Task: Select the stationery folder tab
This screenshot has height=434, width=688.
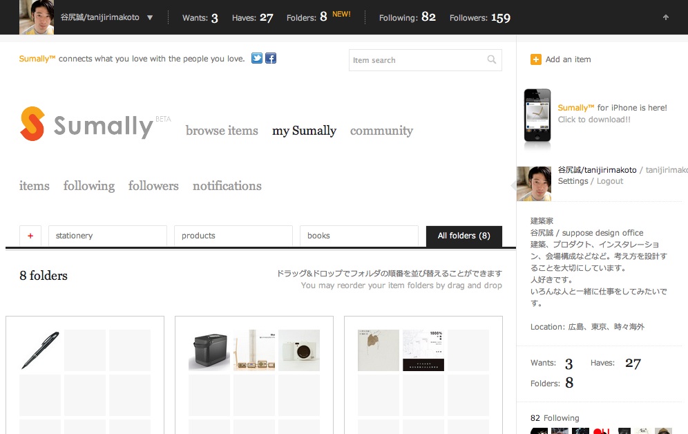Action: click(108, 236)
